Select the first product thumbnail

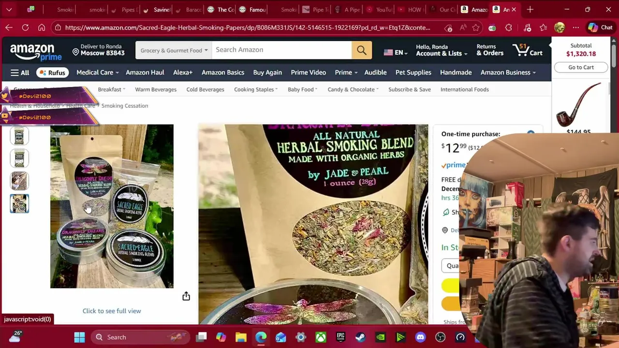tap(19, 136)
